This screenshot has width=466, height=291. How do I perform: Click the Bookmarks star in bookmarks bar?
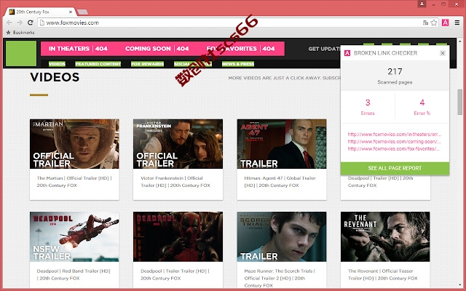tap(8, 32)
